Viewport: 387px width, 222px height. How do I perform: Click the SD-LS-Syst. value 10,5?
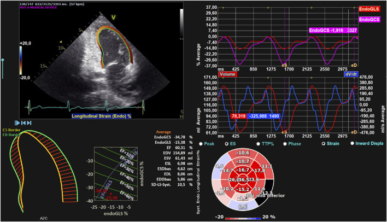click(181, 185)
